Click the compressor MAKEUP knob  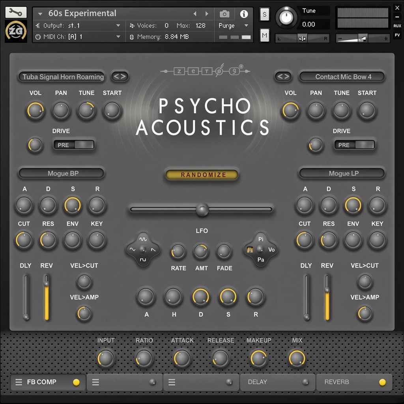click(258, 358)
